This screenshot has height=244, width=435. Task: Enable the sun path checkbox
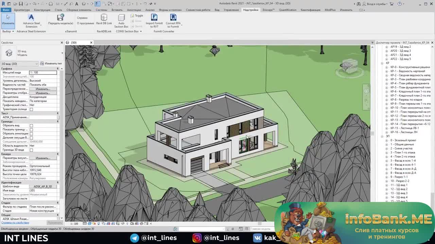click(x=31, y=109)
